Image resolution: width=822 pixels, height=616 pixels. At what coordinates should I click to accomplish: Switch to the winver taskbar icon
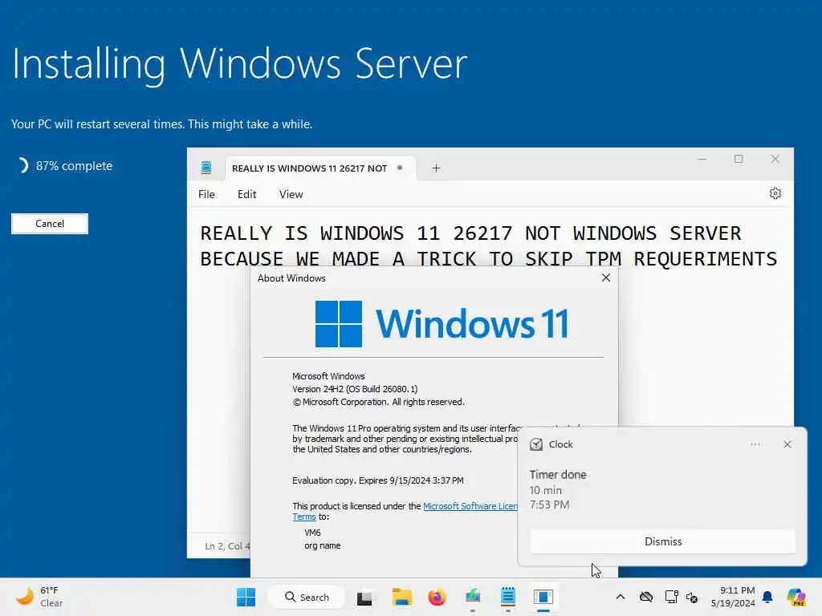543,597
